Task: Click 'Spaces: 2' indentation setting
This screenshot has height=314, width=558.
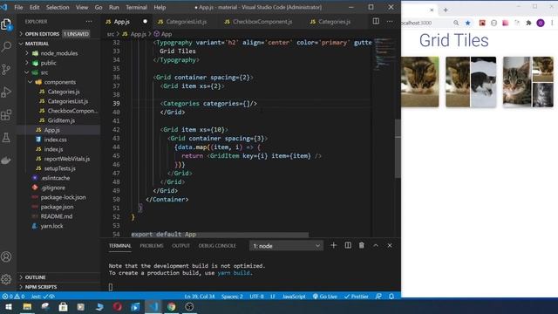Action: click(232, 297)
